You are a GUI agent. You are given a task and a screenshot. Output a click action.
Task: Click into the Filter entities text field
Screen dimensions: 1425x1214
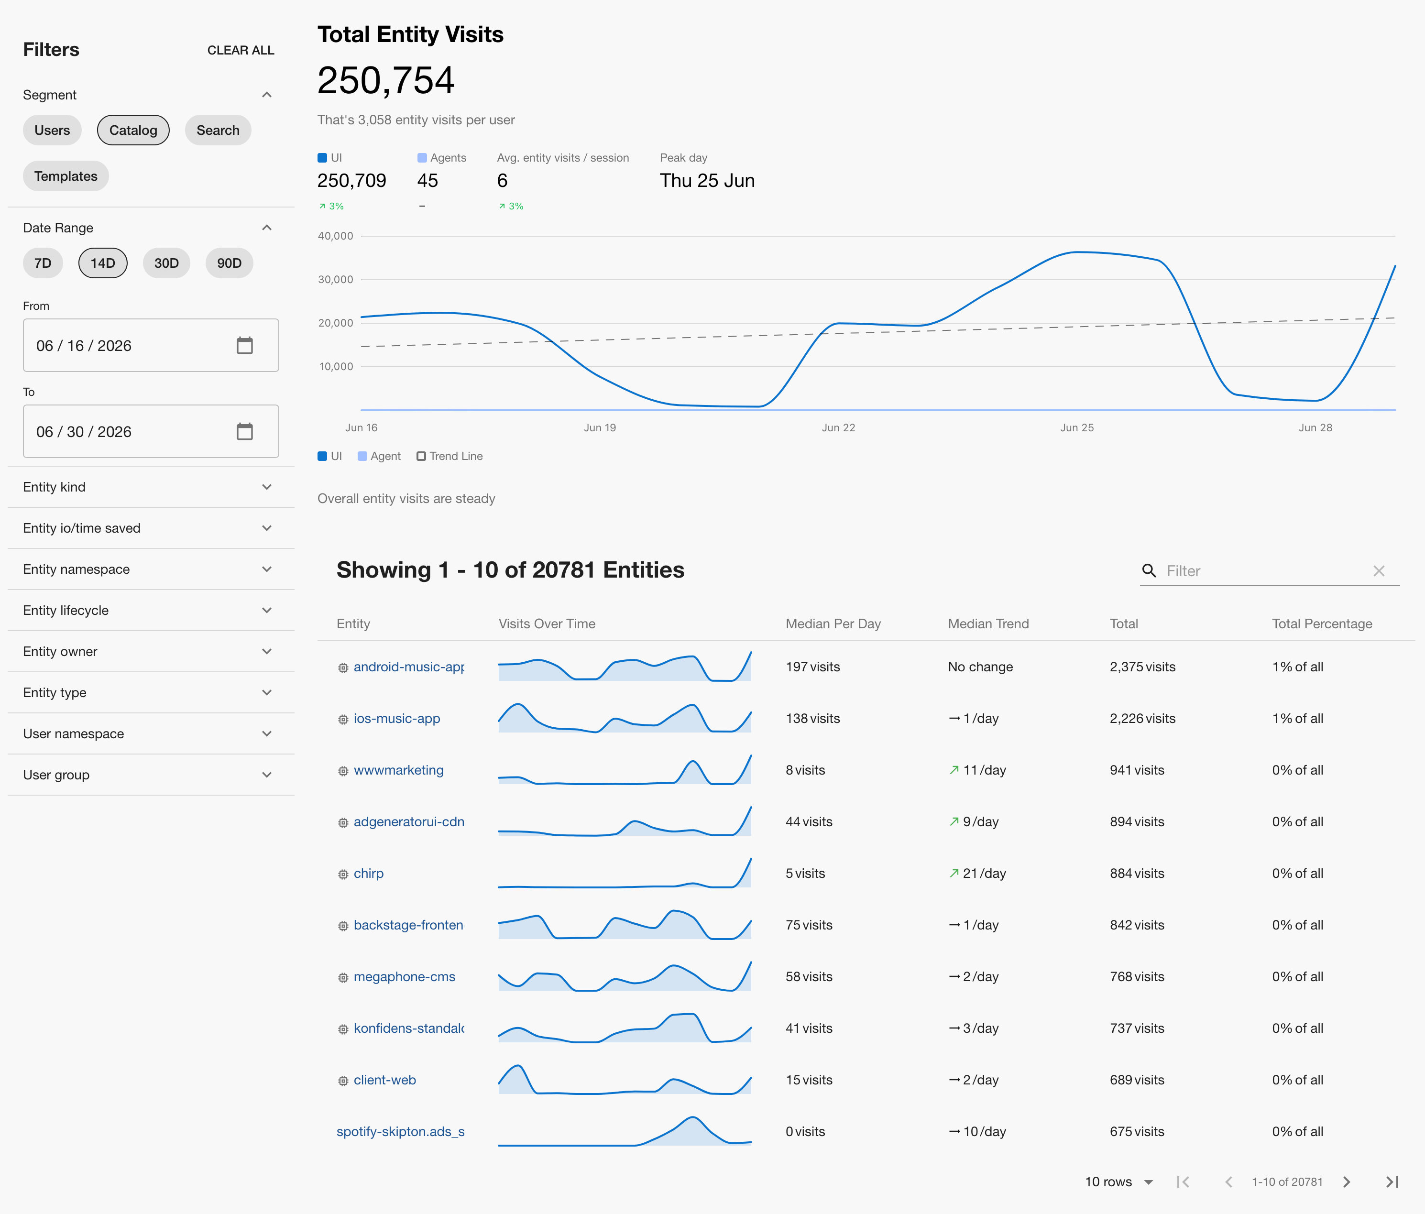pos(1265,571)
